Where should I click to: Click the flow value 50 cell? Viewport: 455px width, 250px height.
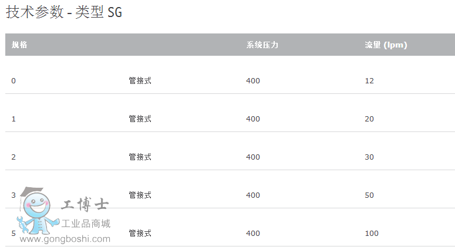tap(369, 195)
